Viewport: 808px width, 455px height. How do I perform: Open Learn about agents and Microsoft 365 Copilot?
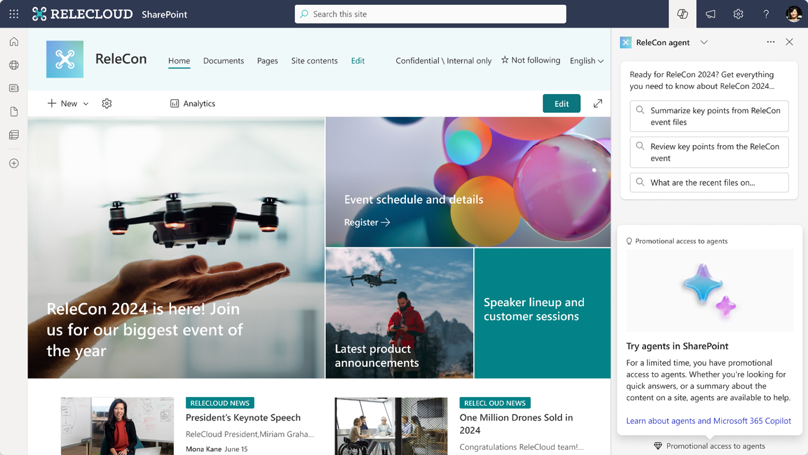(709, 421)
